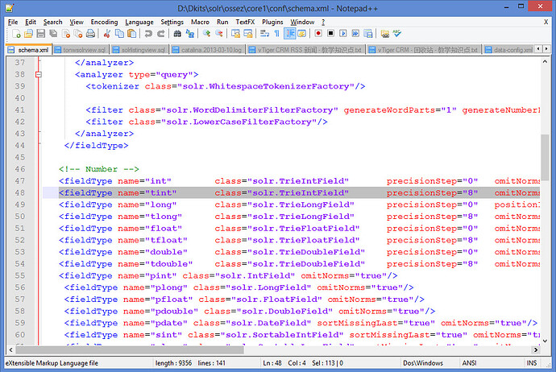Redo the edit using the Redo arrow

click(160, 34)
